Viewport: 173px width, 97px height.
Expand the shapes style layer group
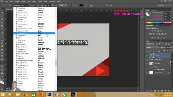(x=150, y=60)
